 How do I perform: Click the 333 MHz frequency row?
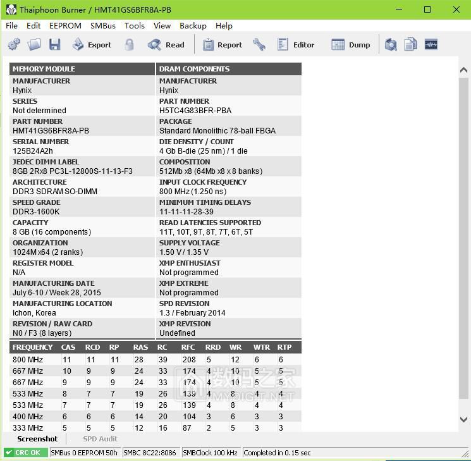(x=156, y=427)
